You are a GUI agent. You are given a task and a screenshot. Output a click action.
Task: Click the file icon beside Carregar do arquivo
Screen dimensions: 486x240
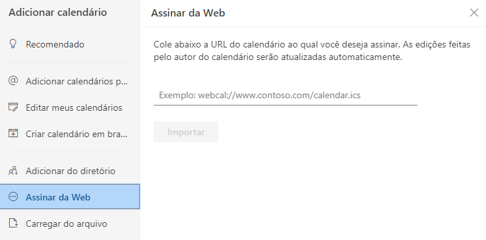point(13,224)
